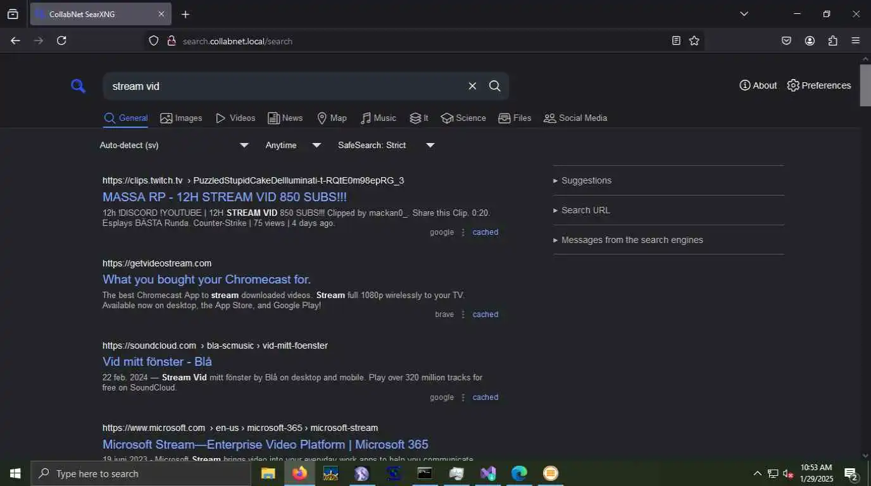This screenshot has height=486, width=871.
Task: Switch to the News category
Action: [x=285, y=118]
